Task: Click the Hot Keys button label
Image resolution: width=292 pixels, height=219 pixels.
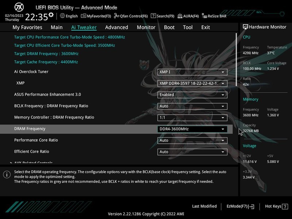Action: (x=273, y=206)
